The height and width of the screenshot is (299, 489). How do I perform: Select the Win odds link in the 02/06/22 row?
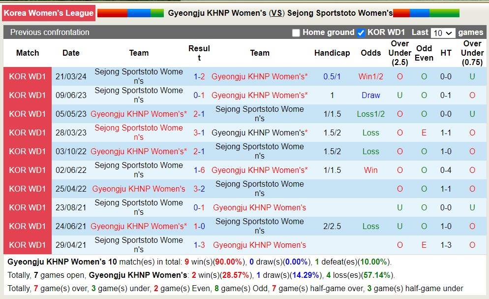pos(370,170)
